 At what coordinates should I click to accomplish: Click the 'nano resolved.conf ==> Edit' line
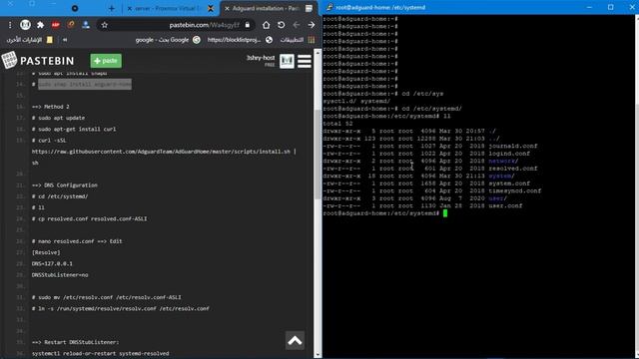[77, 241]
